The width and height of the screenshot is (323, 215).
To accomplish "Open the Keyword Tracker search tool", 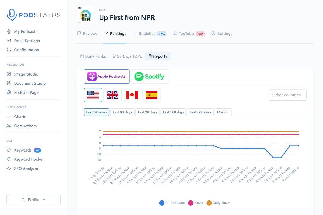I will point(29,159).
